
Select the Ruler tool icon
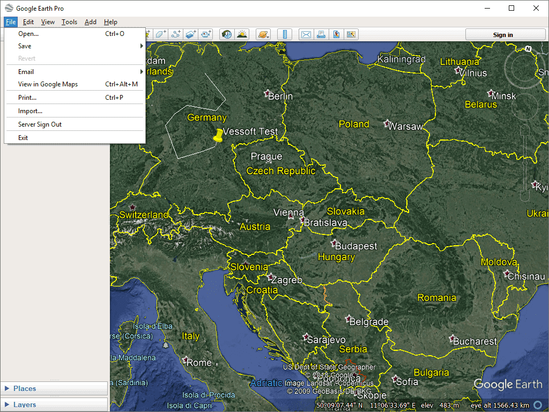coord(285,34)
